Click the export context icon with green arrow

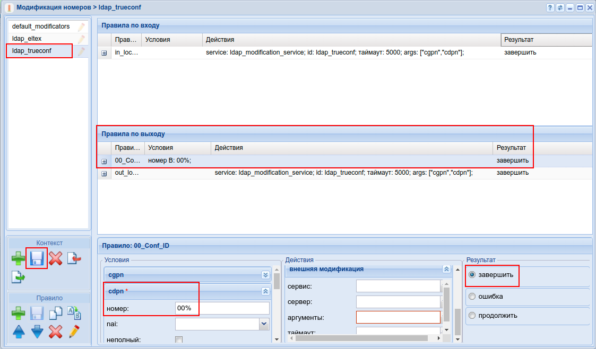tap(19, 276)
